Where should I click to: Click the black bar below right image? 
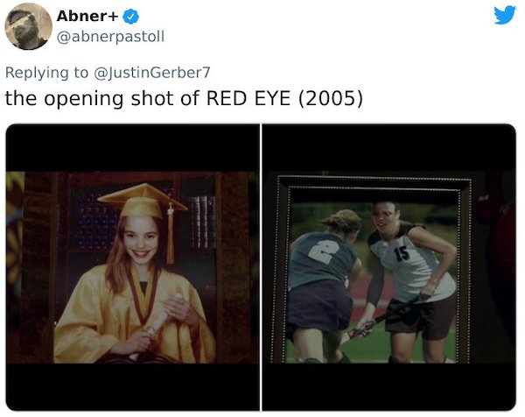pyautogui.click(x=388, y=387)
